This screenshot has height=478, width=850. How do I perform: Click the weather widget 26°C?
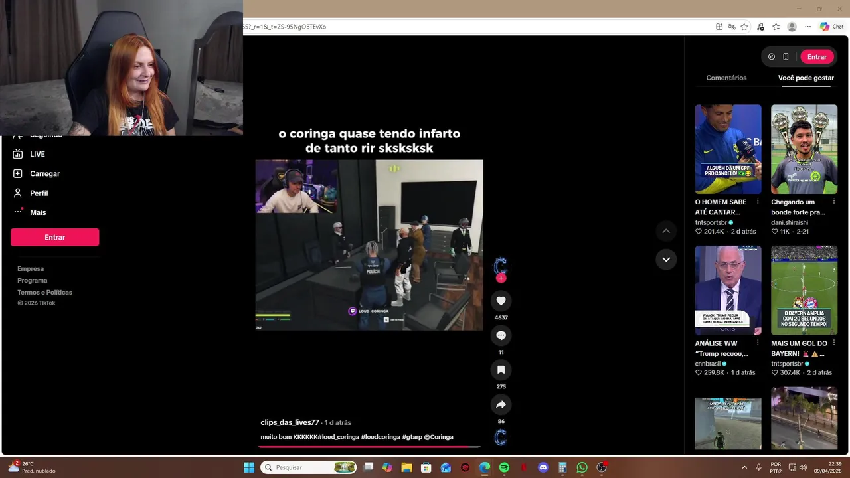(31, 467)
